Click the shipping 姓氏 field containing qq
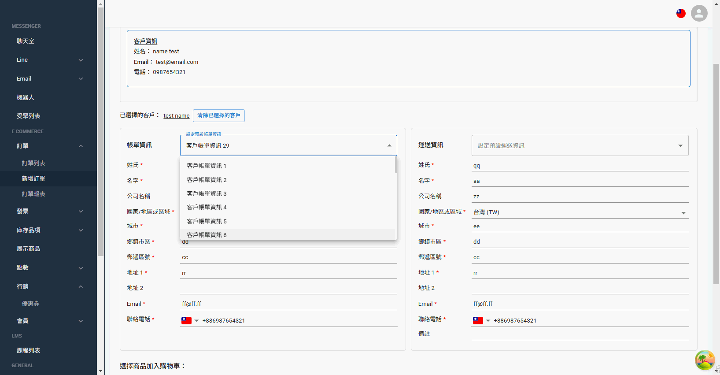This screenshot has height=375, width=720. [x=580, y=166]
